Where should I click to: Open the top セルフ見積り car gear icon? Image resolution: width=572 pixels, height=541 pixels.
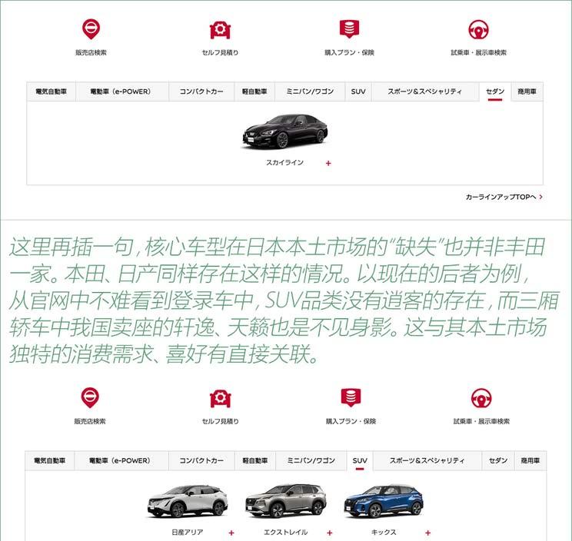(220, 29)
